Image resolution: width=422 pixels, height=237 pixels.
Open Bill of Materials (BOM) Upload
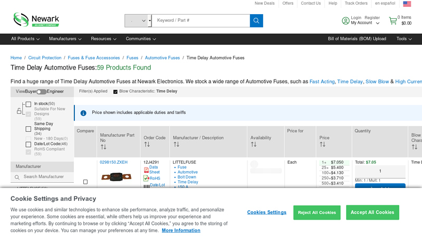[x=357, y=39]
